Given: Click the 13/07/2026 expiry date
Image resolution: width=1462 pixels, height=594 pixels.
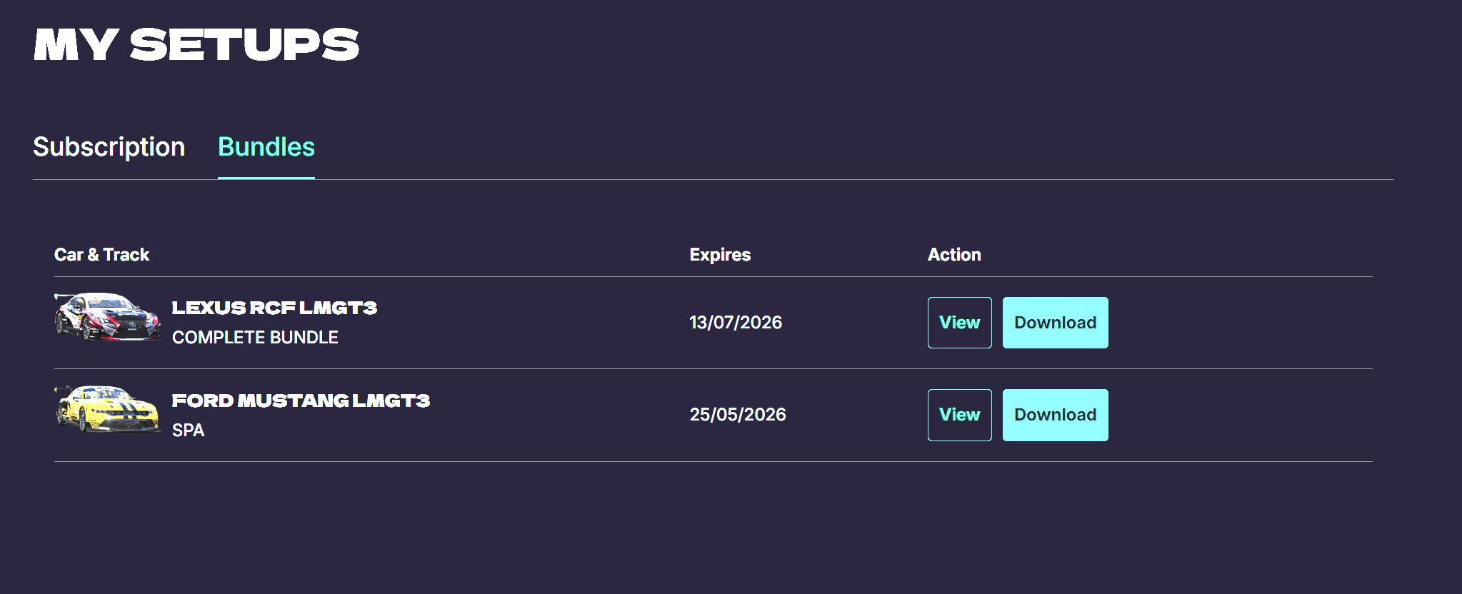Looking at the screenshot, I should [x=736, y=323].
